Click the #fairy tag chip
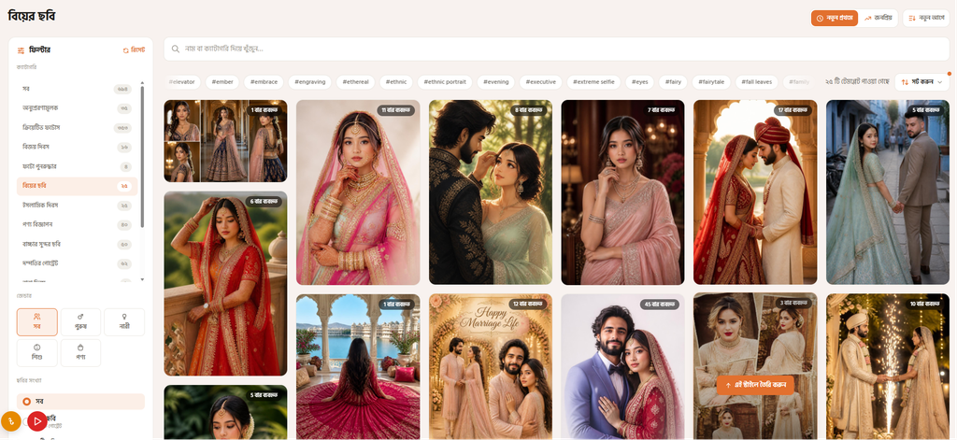Viewport: 957px width, 440px height. click(x=673, y=82)
